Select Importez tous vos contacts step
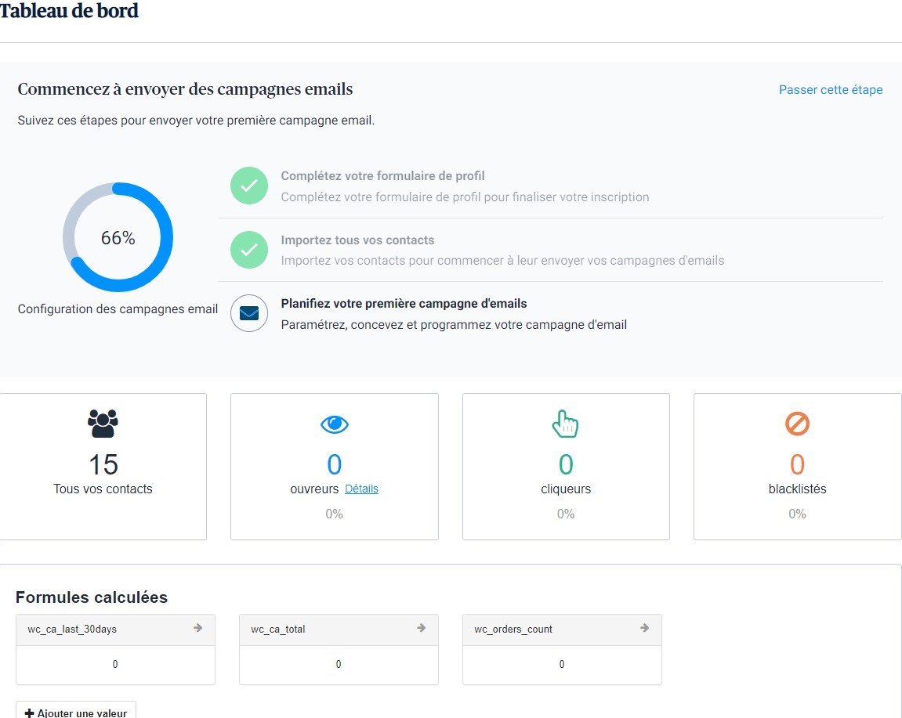The image size is (902, 718). pos(357,240)
